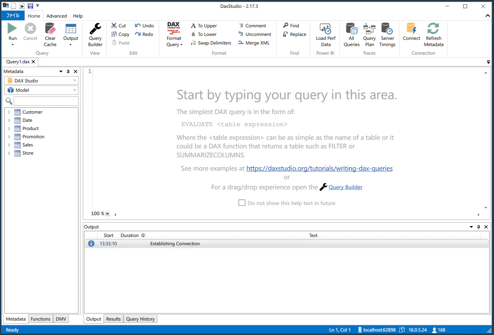Click the Replace icon
This screenshot has width=494, height=335.
pyautogui.click(x=286, y=34)
